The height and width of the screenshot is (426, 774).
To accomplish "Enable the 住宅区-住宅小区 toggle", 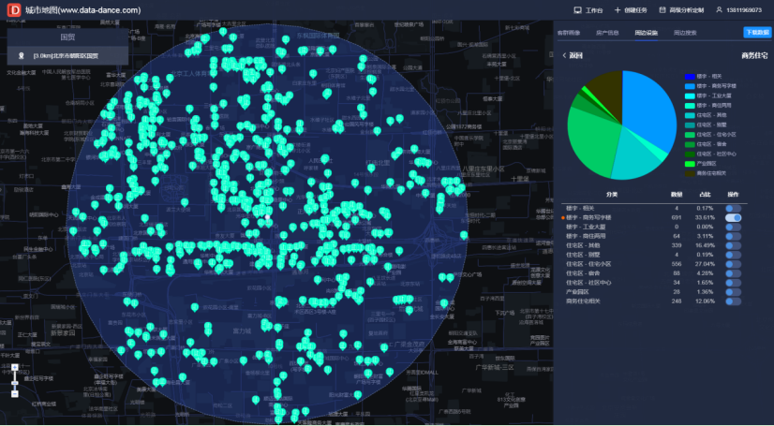I will click(733, 264).
